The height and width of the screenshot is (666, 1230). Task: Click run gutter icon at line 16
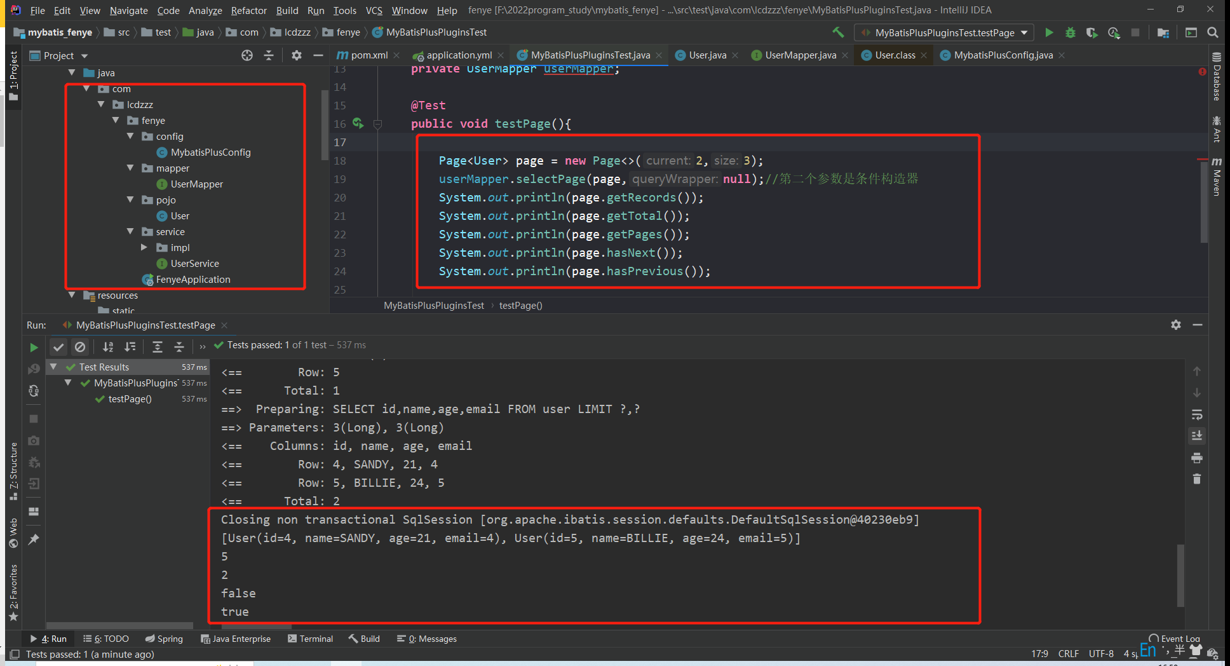[x=358, y=123]
